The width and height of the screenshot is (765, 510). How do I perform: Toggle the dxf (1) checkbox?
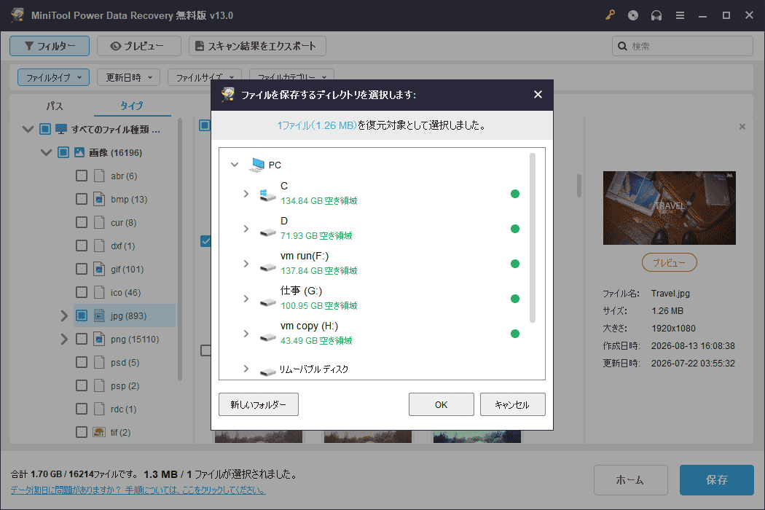tap(82, 246)
